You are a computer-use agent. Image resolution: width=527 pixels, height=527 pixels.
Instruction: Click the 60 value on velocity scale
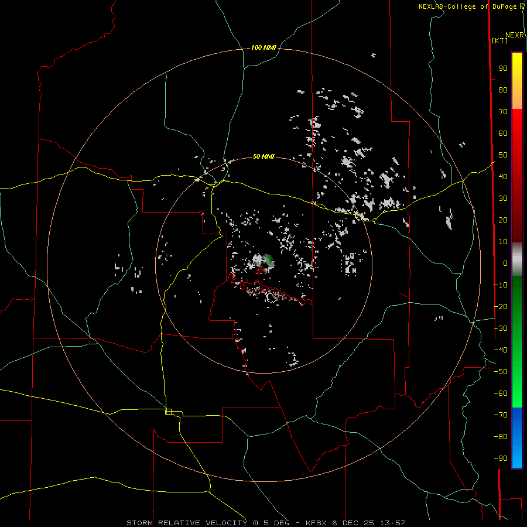(x=503, y=134)
